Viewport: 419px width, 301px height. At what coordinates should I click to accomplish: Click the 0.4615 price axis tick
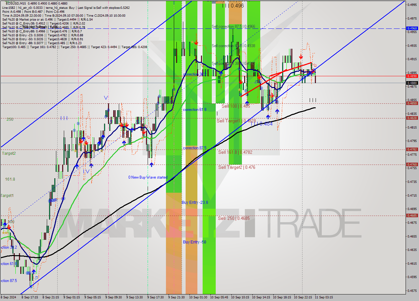pos(412,263)
